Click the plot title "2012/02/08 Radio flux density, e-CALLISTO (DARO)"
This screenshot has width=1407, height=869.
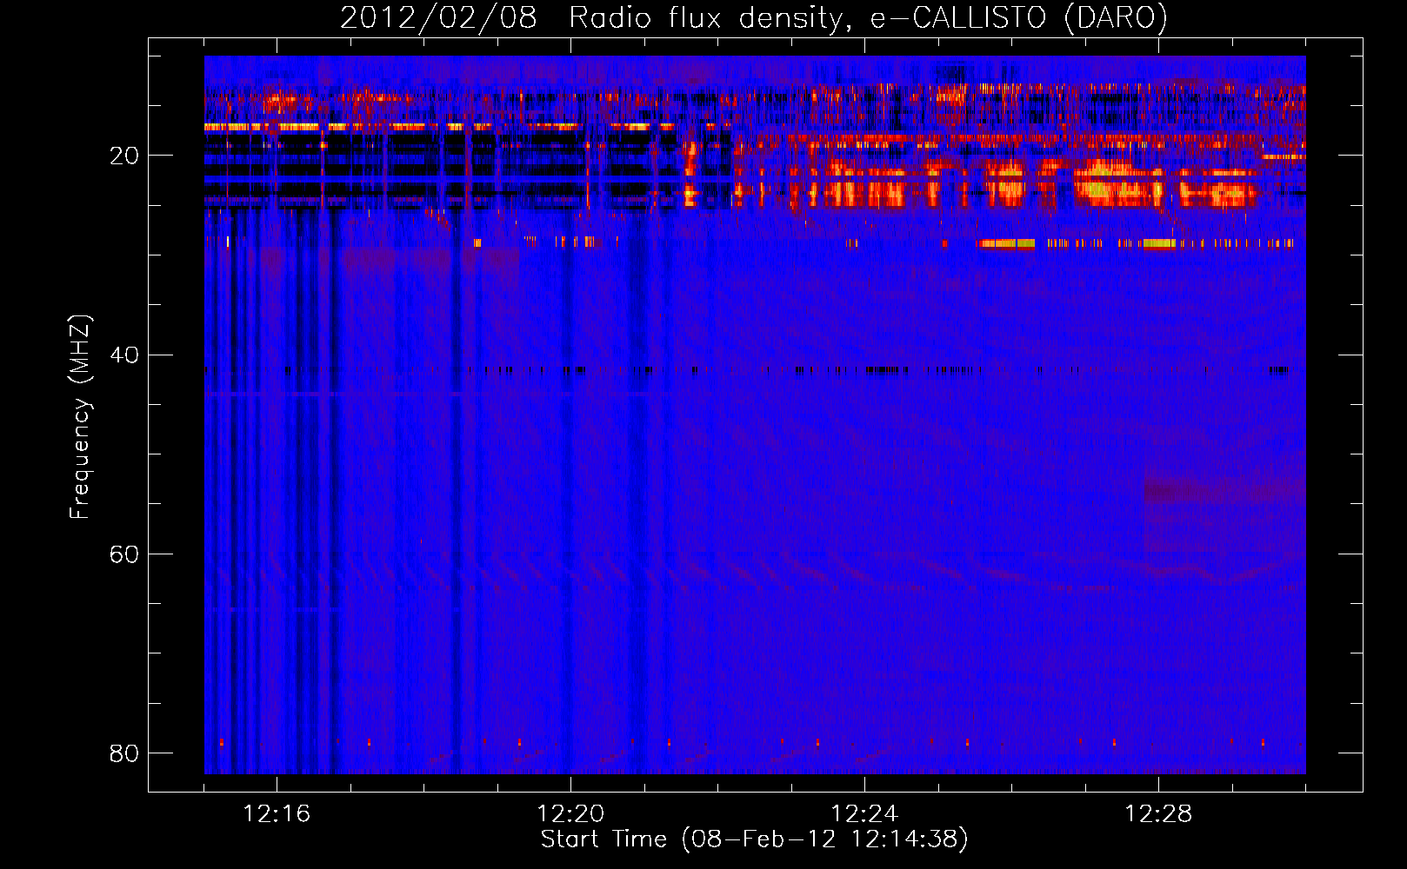(753, 18)
